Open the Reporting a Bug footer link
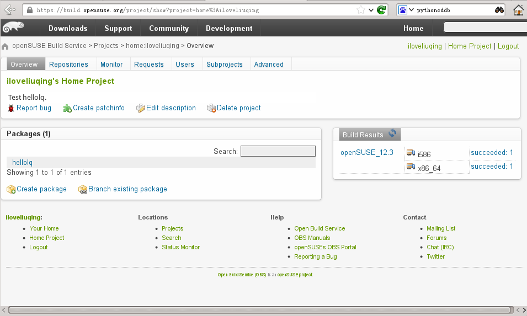The width and height of the screenshot is (527, 316). coord(316,256)
